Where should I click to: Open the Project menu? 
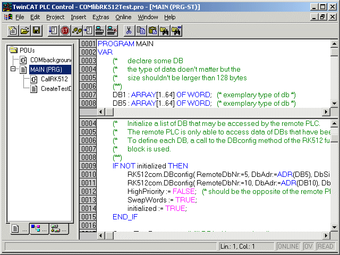55,17
